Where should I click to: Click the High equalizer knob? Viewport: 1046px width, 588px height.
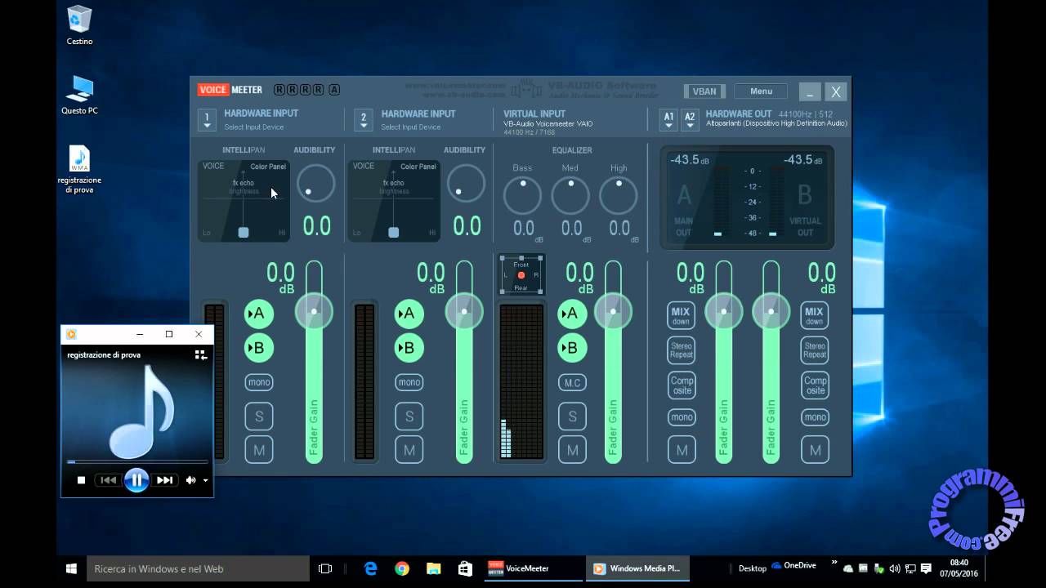click(619, 195)
